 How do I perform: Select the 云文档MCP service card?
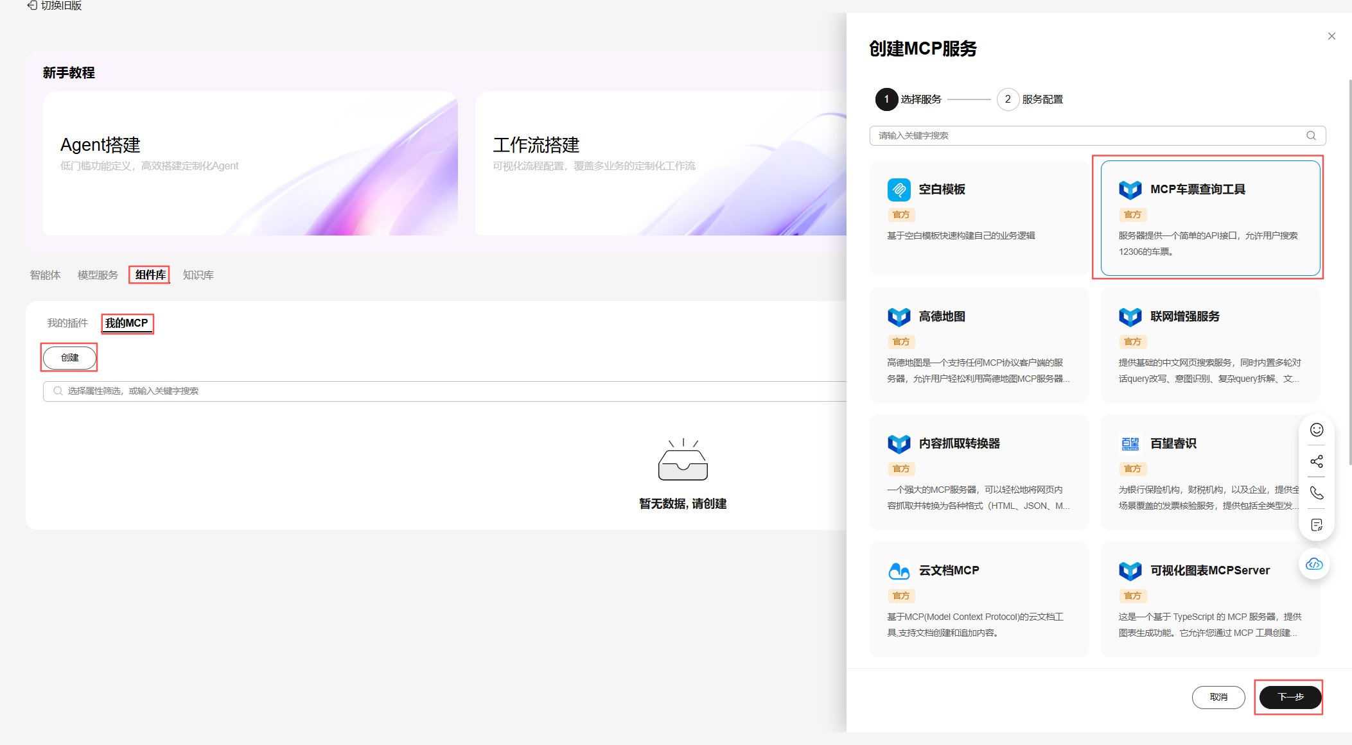coord(978,599)
